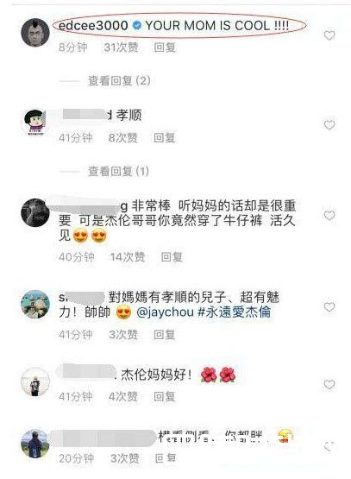Image resolution: width=351 pixels, height=479 pixels.
Task: Like the 孝顺 comment with heart icon
Action: point(329,125)
